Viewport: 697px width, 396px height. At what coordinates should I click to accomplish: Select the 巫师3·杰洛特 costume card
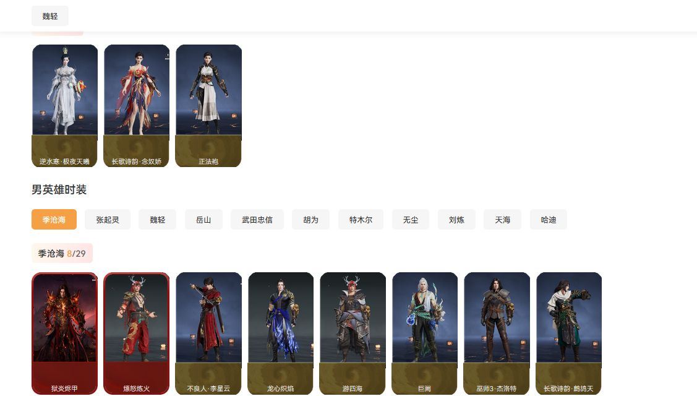497,334
